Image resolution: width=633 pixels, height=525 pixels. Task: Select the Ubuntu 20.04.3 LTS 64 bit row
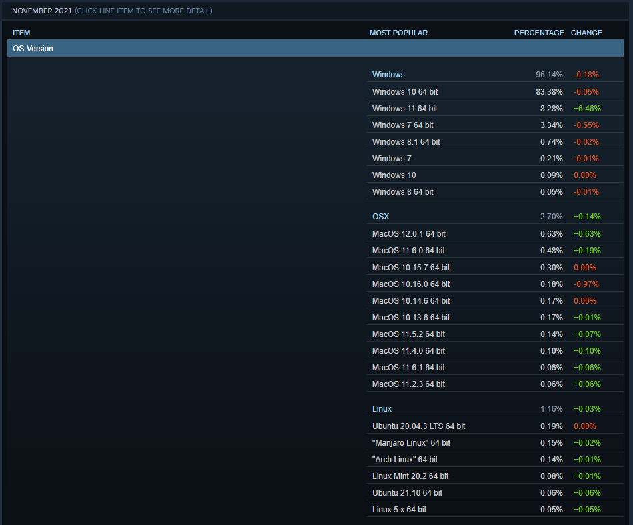[495, 426]
